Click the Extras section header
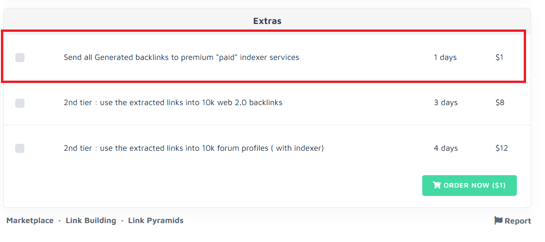545x242 pixels. [x=267, y=21]
